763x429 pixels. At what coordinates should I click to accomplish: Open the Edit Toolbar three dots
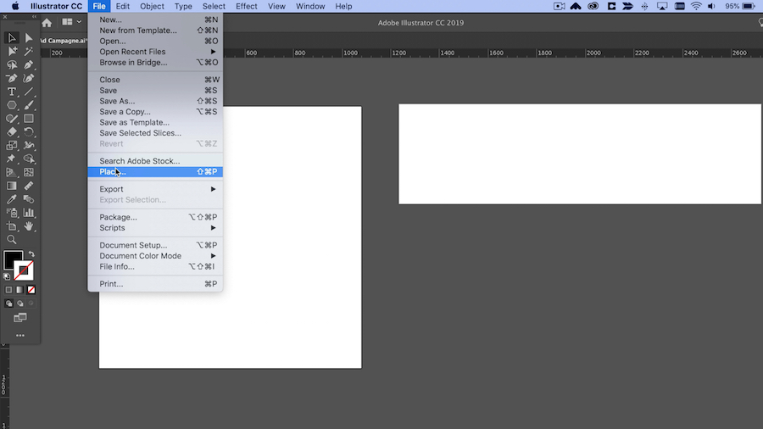coord(20,336)
